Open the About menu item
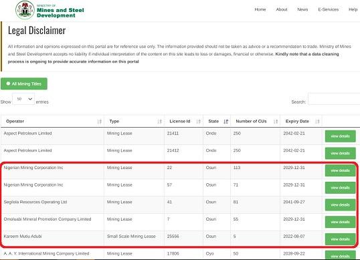This screenshot has height=260, width=360. pos(282,9)
